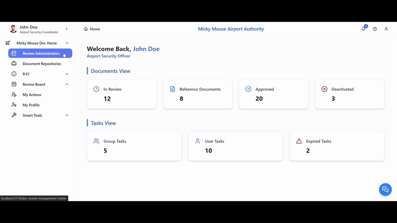Click the Review Administration edit icon
This screenshot has width=397, height=223.
coord(14,54)
